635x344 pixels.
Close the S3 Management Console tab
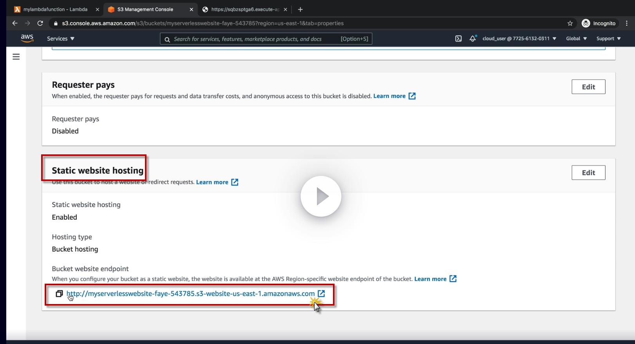tap(191, 9)
